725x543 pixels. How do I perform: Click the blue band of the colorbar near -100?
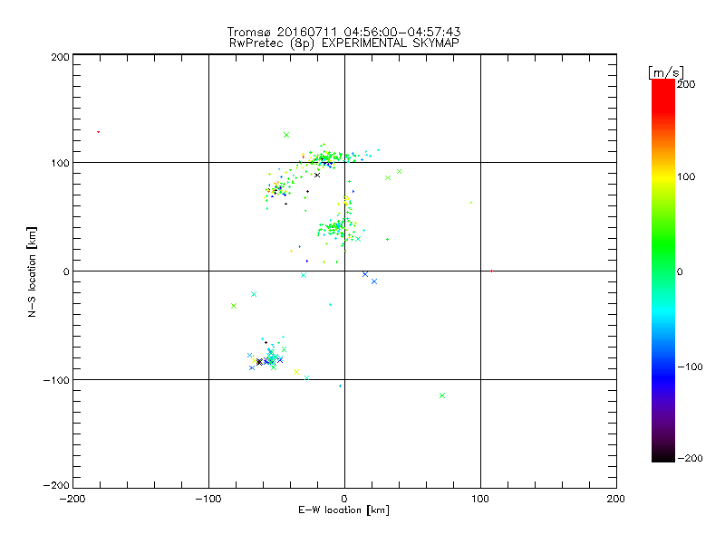tap(662, 366)
